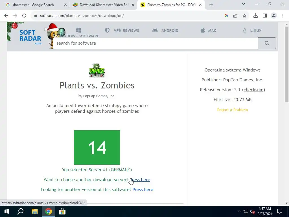Open the taskbar clock and date
This screenshot has width=289, height=217.
pos(265,211)
